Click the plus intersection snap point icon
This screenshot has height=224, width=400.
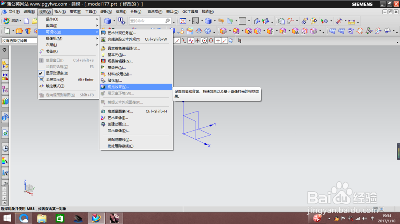218,41
